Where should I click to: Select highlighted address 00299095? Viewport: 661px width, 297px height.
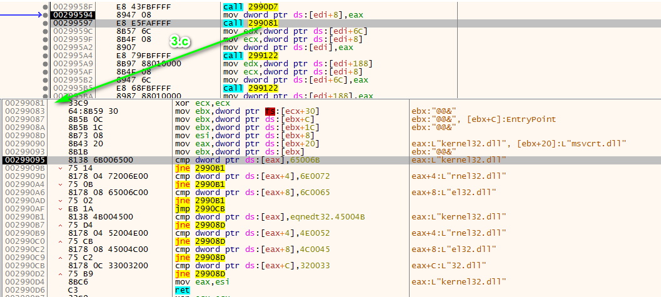tap(24, 159)
